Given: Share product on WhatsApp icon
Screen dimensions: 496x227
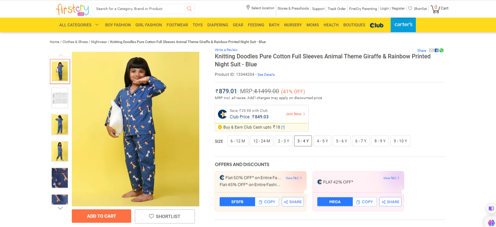Looking at the screenshot, I should point(441,50).
